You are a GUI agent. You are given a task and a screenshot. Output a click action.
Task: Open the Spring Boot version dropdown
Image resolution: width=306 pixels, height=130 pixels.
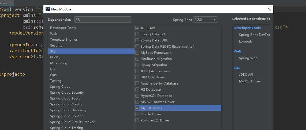point(205,20)
